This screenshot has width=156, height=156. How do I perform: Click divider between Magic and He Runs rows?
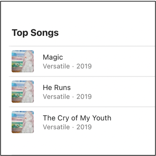coord(82,76)
